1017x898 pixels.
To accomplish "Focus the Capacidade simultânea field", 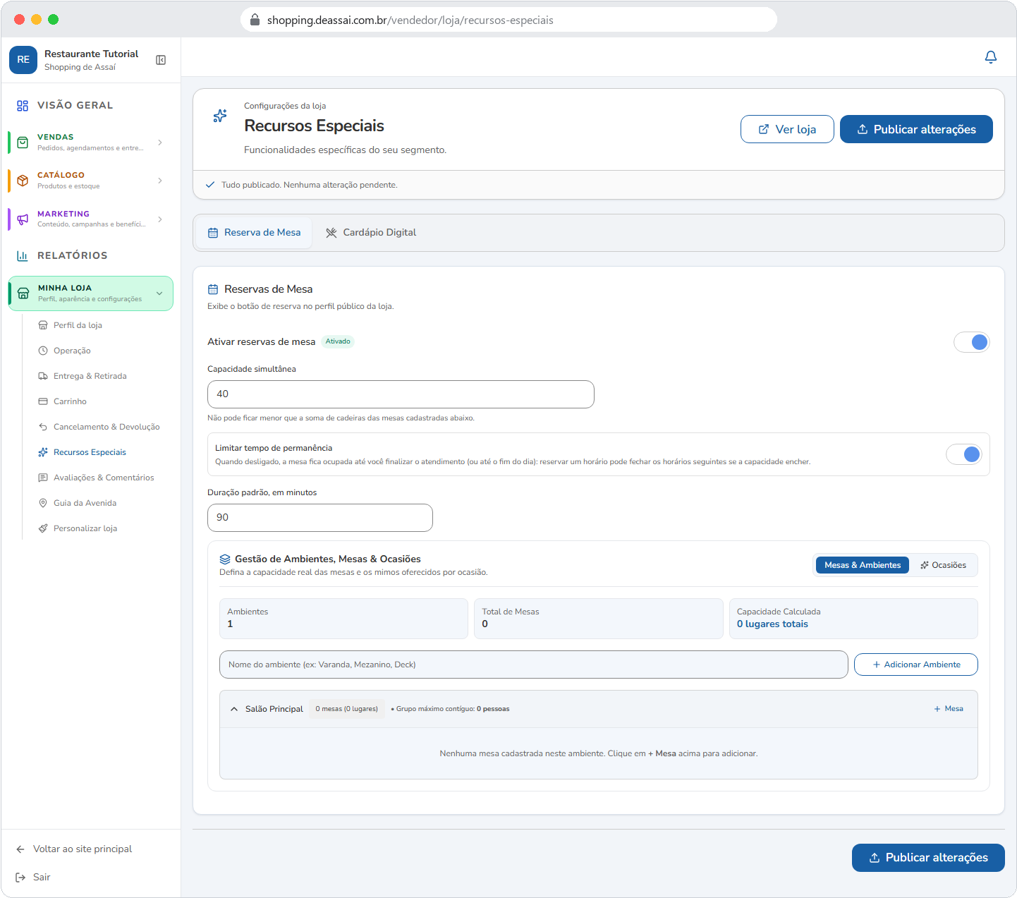I will (x=401, y=394).
